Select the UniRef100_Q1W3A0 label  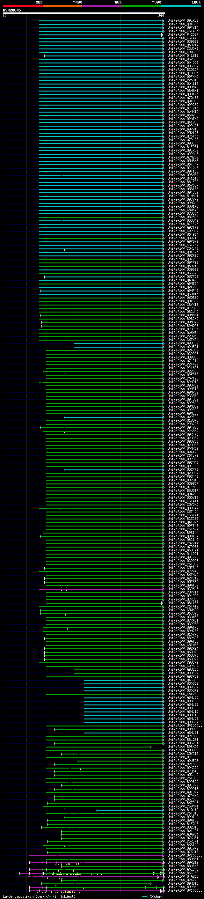183,421
